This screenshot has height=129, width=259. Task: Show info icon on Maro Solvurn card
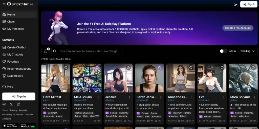tap(253, 68)
